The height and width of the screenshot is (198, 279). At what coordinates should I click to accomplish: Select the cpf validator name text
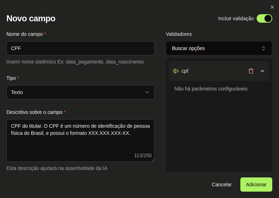coord(185,71)
